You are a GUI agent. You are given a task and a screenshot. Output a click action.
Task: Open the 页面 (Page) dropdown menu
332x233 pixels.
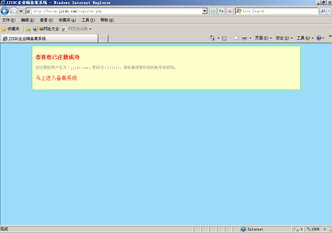263,38
